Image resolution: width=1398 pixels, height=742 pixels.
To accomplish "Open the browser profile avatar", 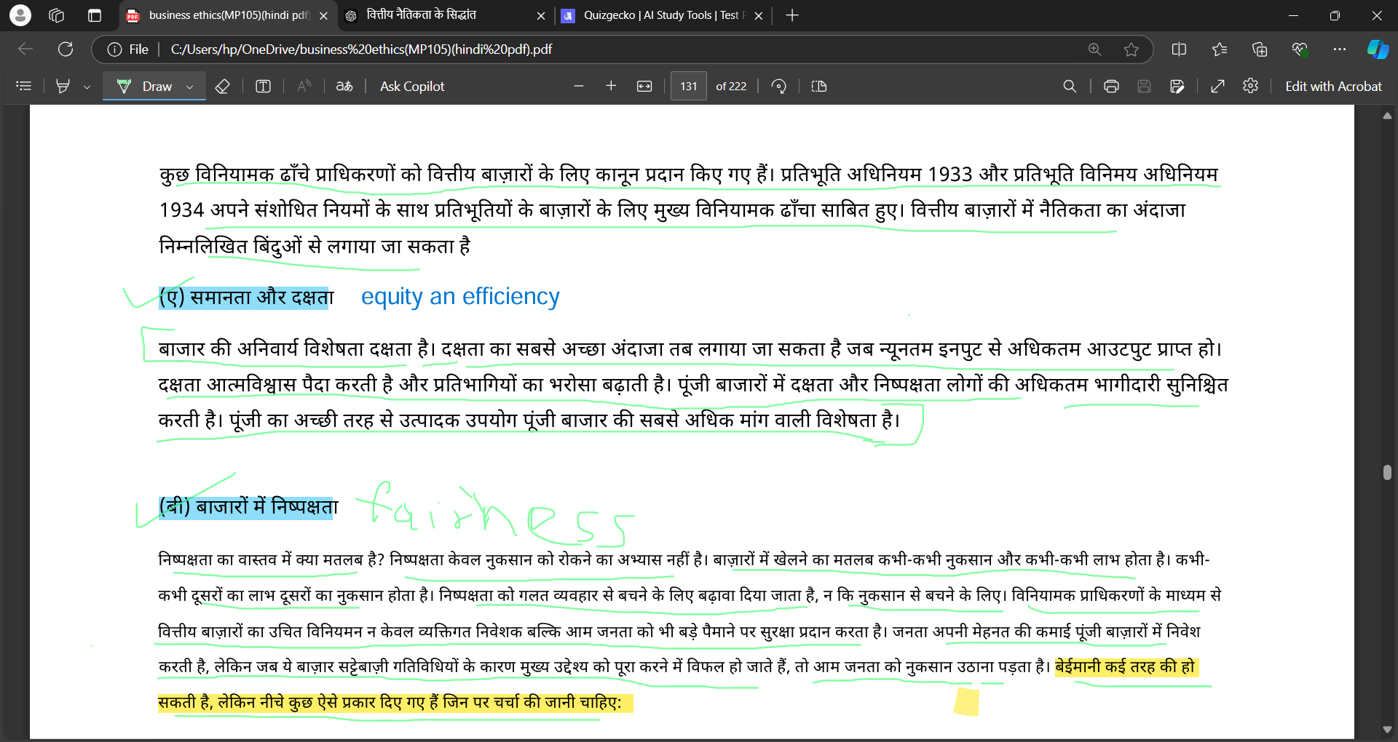I will (20, 15).
